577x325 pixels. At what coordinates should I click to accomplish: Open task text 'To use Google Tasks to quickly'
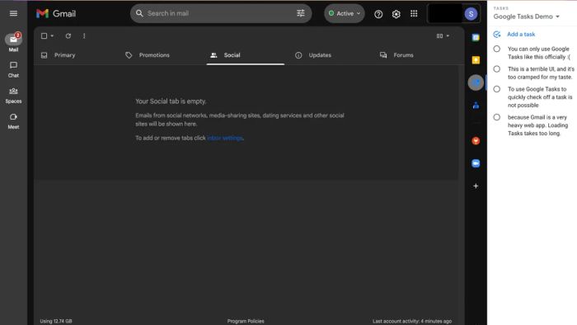point(540,97)
